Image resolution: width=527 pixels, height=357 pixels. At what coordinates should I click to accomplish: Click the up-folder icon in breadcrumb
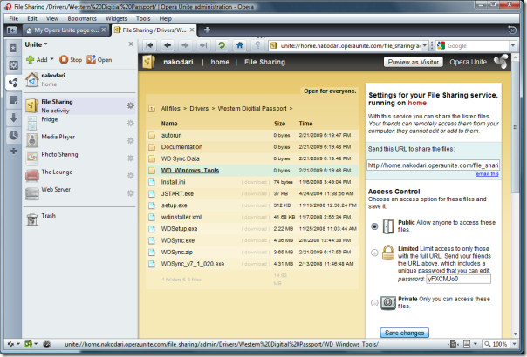pos(152,109)
